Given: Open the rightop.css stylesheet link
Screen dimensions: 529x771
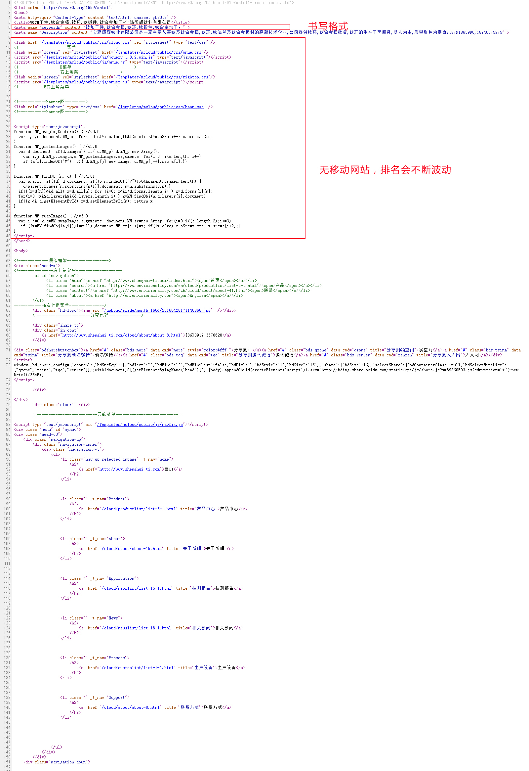Looking at the screenshot, I should click(162, 77).
